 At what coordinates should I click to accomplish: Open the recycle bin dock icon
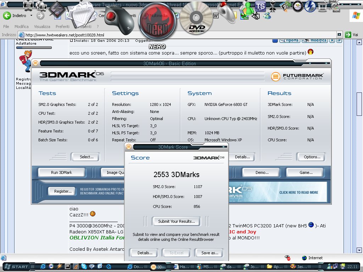pos(322,6)
